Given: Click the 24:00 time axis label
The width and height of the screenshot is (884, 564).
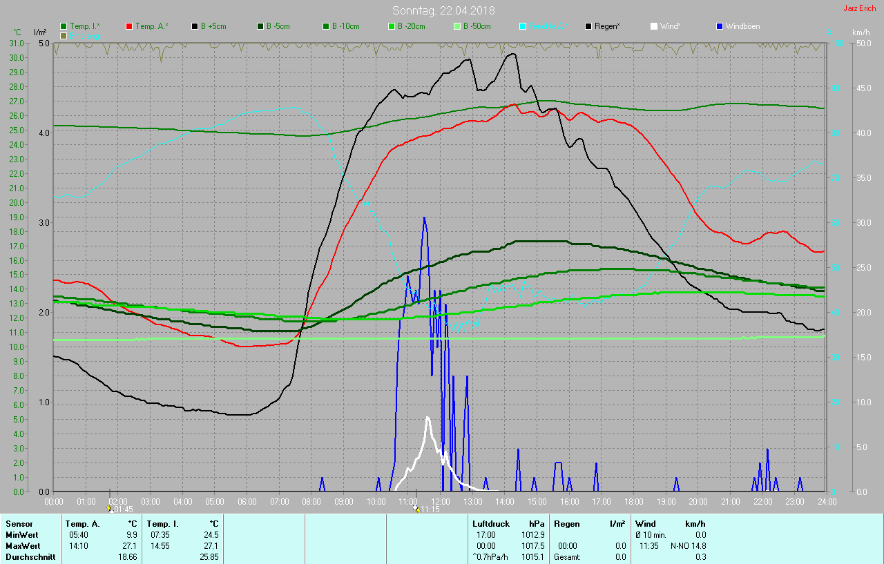Looking at the screenshot, I should click(826, 501).
